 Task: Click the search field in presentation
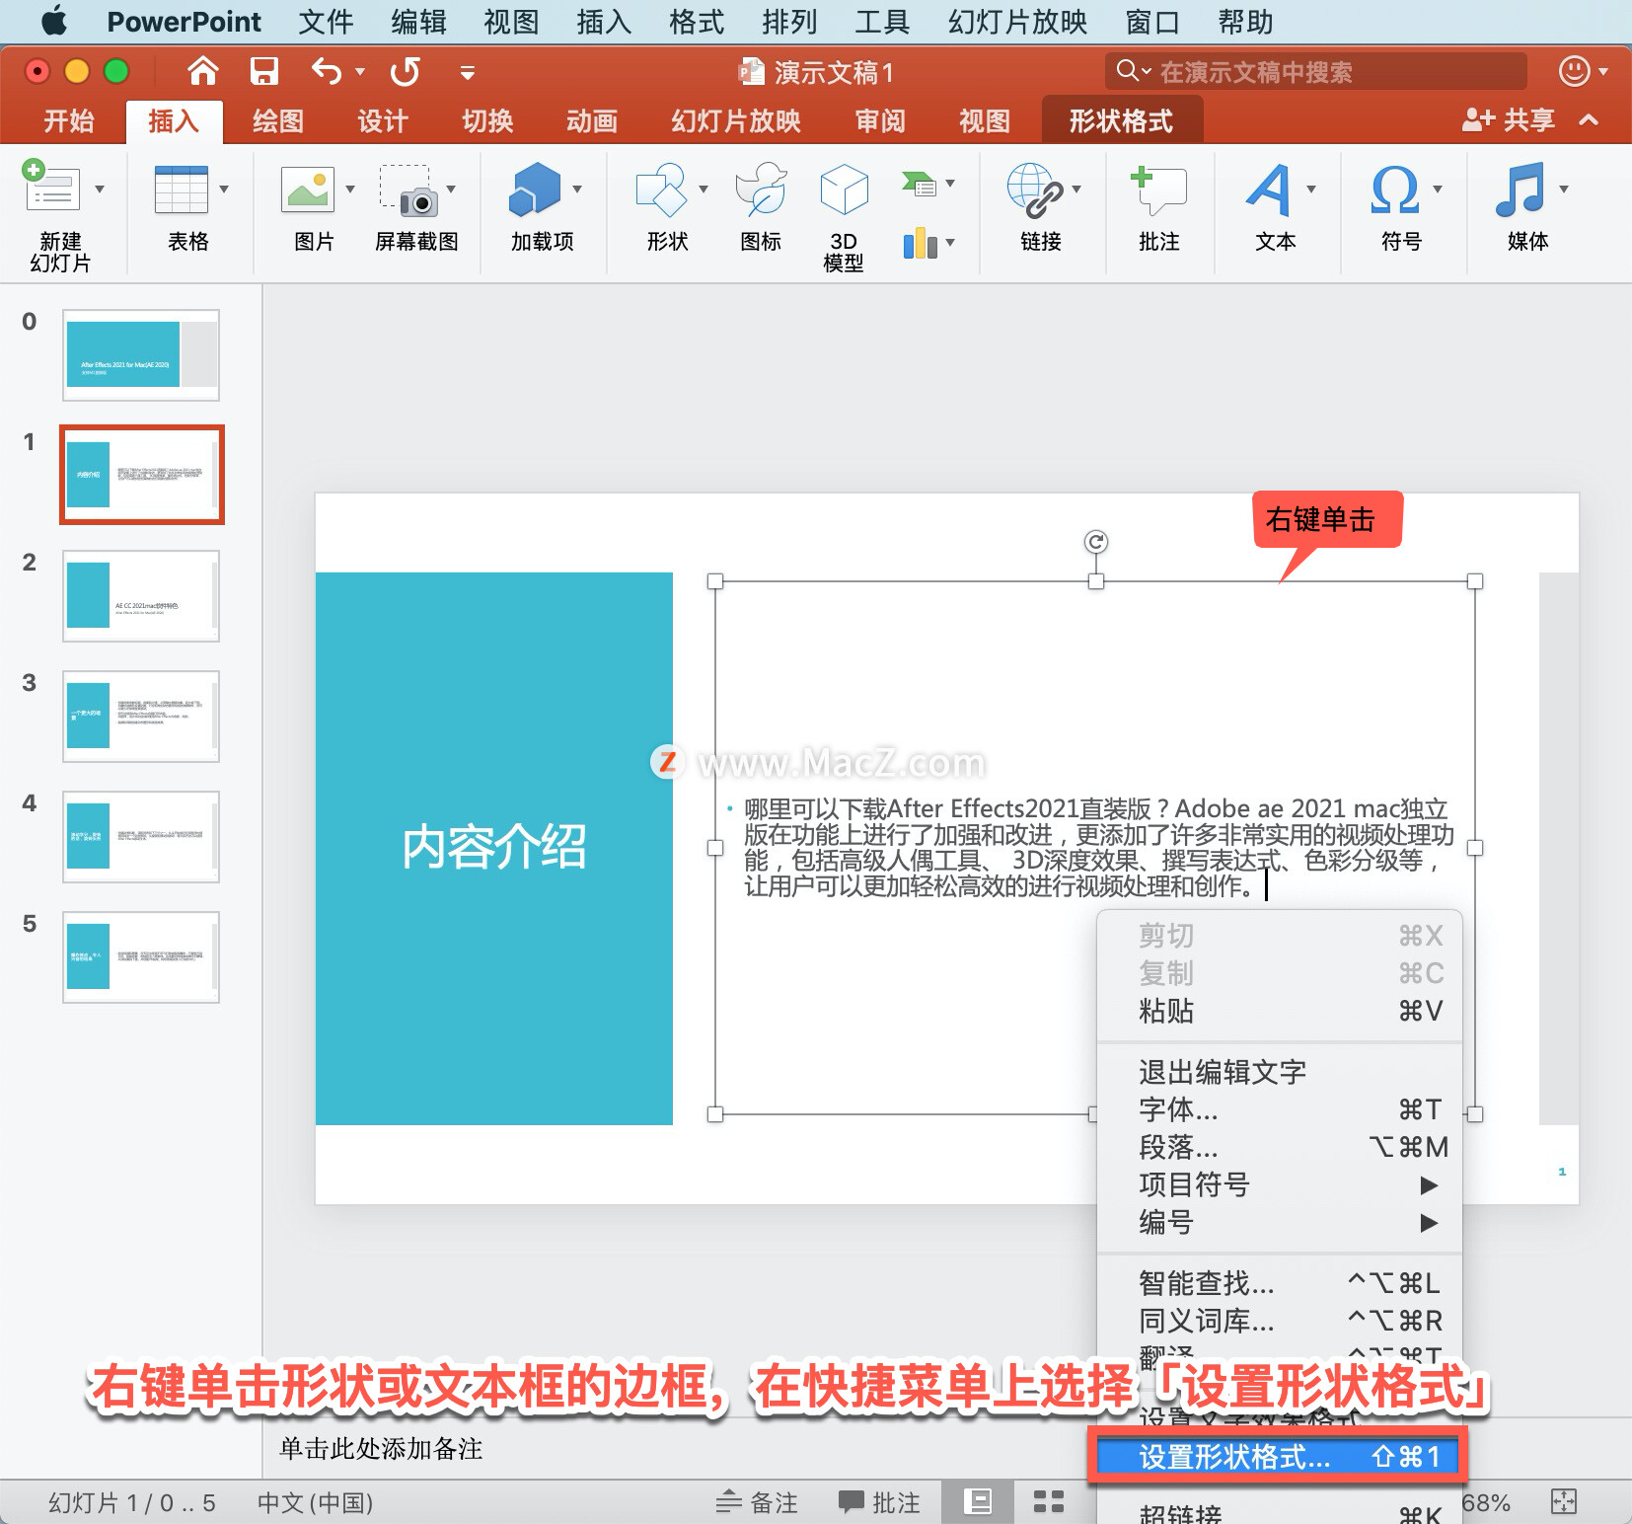(x=1316, y=71)
